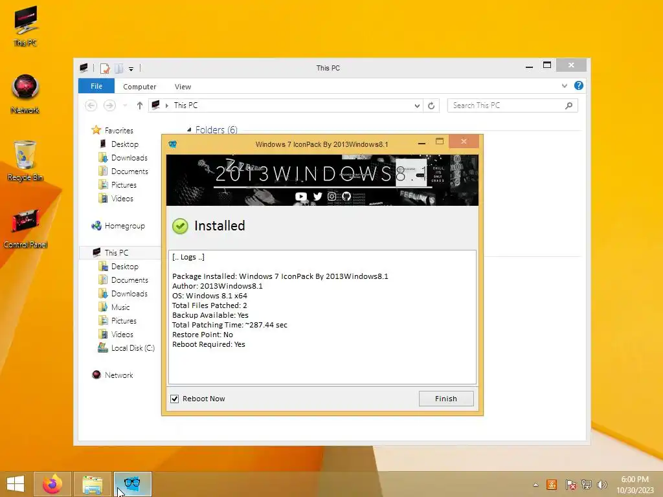Click the Back navigation arrow in Explorer
Viewport: 663px width, 497px height.
(91, 105)
